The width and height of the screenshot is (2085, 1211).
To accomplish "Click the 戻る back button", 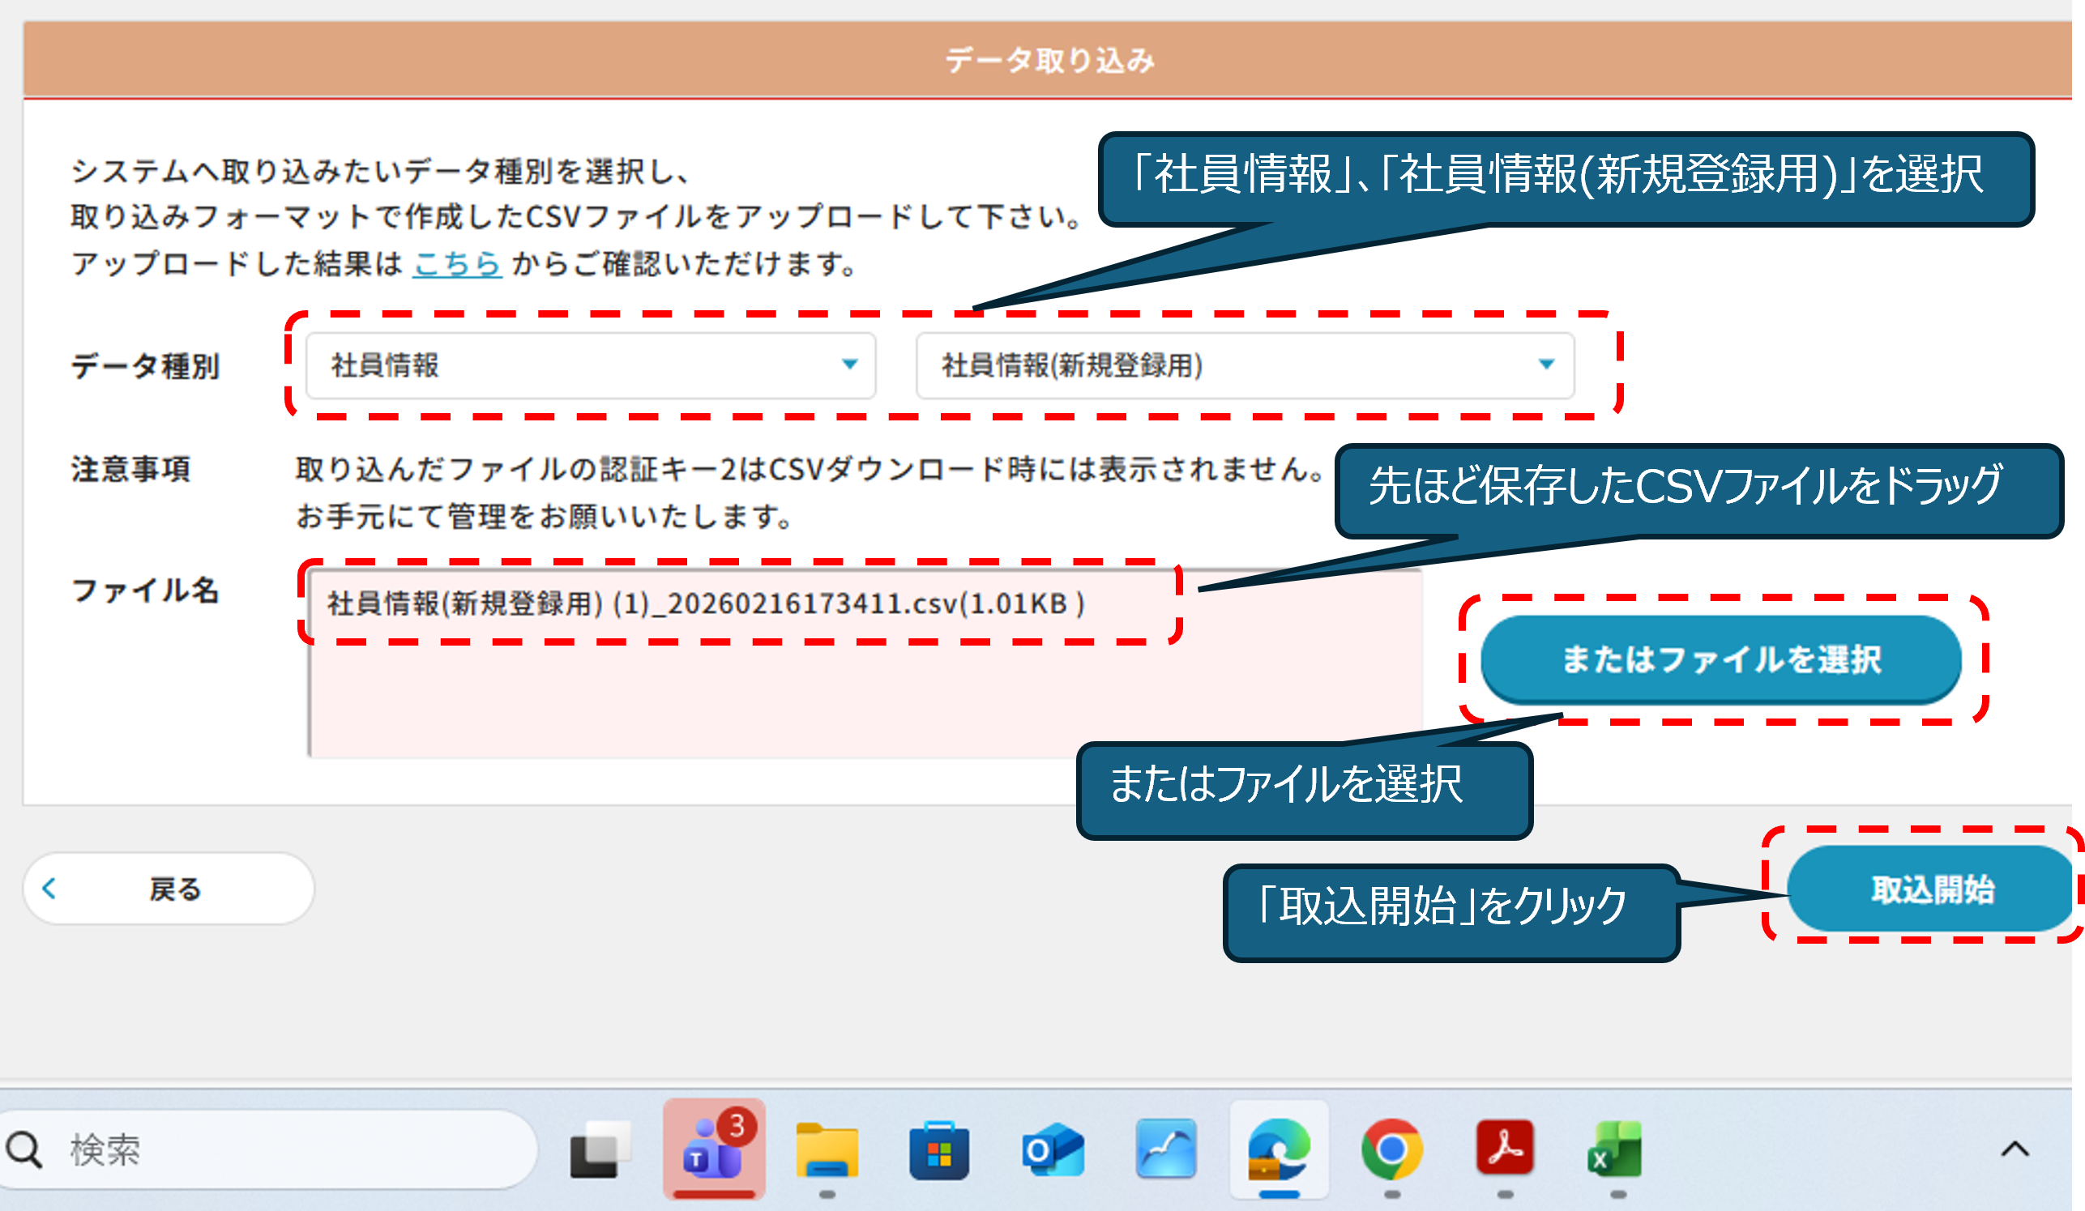I will point(169,889).
